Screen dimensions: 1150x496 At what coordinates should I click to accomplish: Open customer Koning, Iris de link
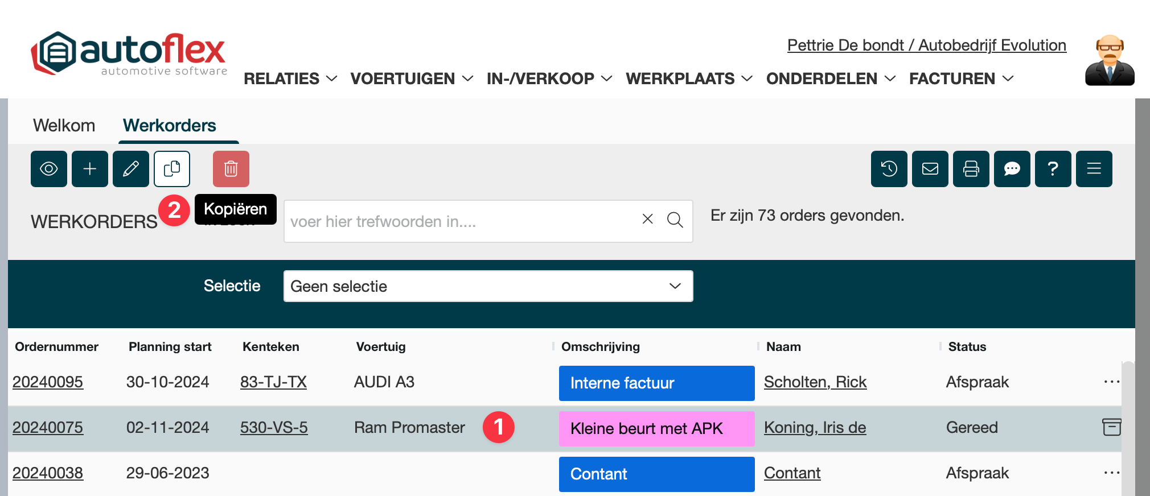tap(815, 427)
